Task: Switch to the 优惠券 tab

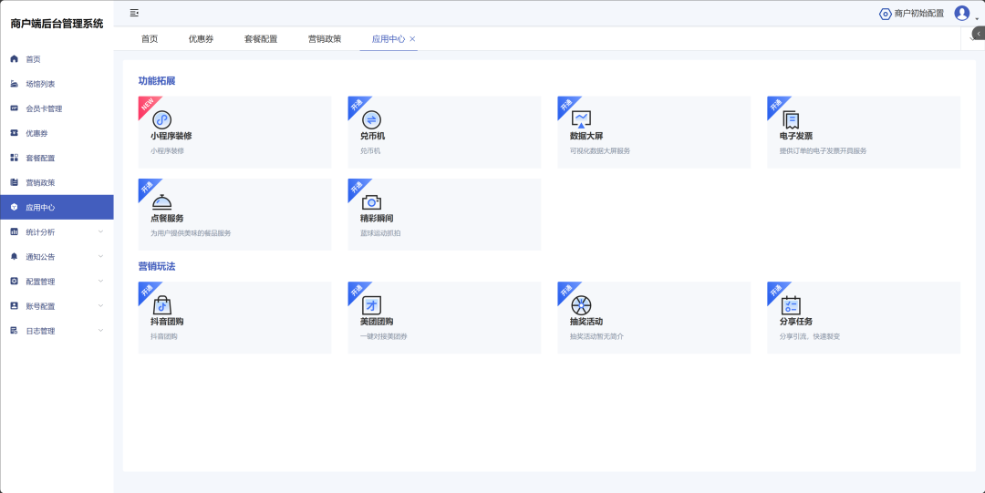Action: (x=201, y=39)
